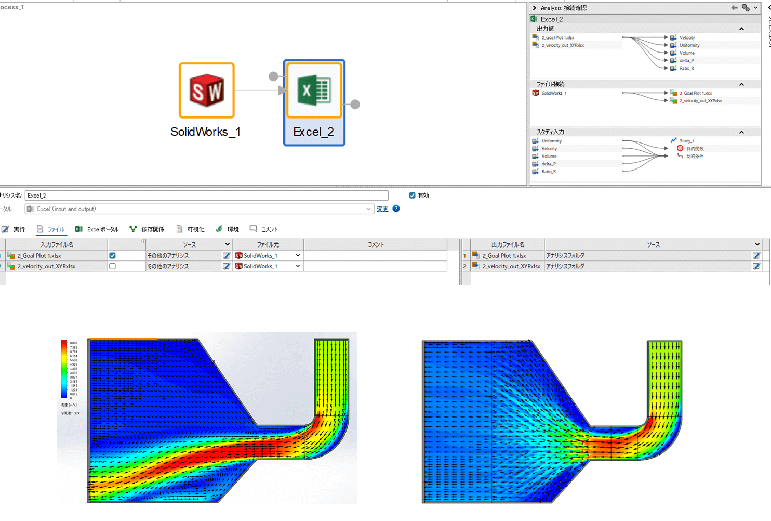Collapse the ファイル接続 section

coord(741,84)
